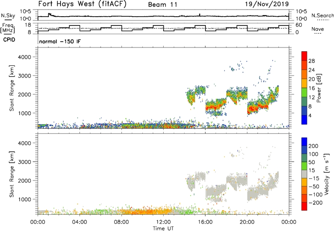Click the '1000' tick on the velocity panel

[x=25, y=199]
